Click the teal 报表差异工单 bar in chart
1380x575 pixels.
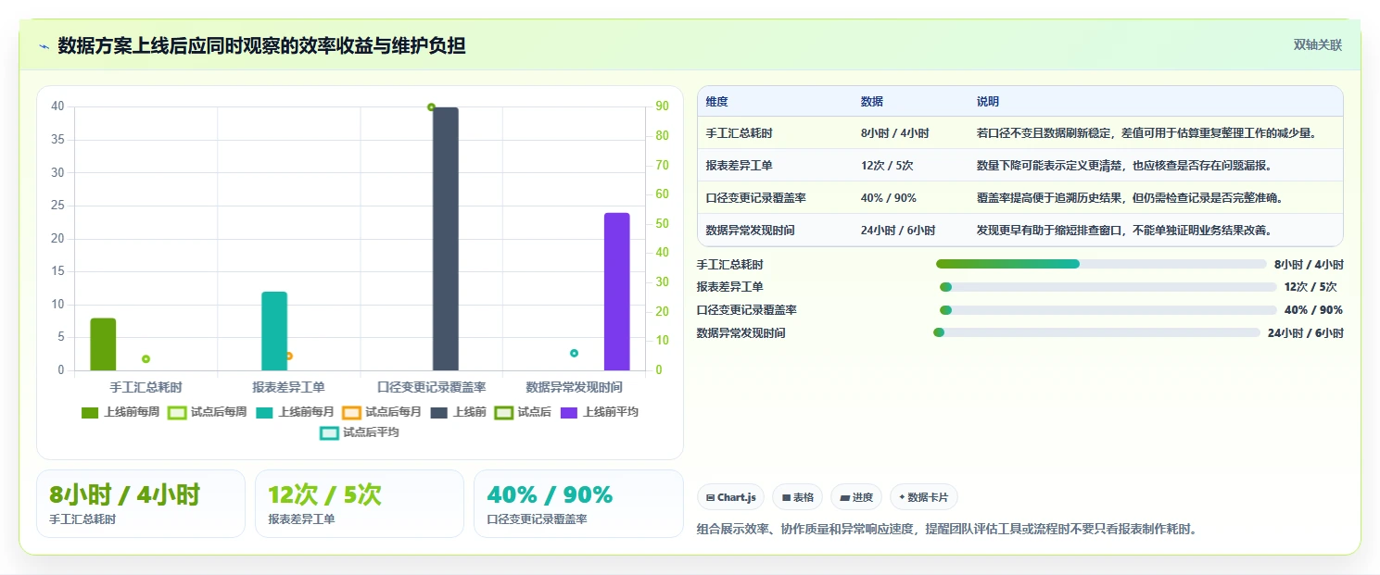[274, 331]
